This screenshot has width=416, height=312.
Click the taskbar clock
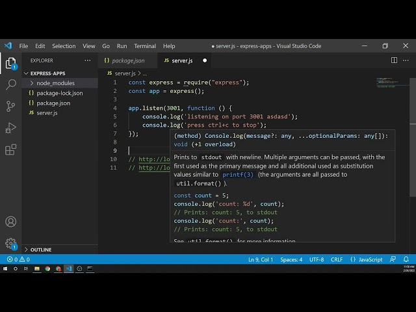tap(409, 268)
